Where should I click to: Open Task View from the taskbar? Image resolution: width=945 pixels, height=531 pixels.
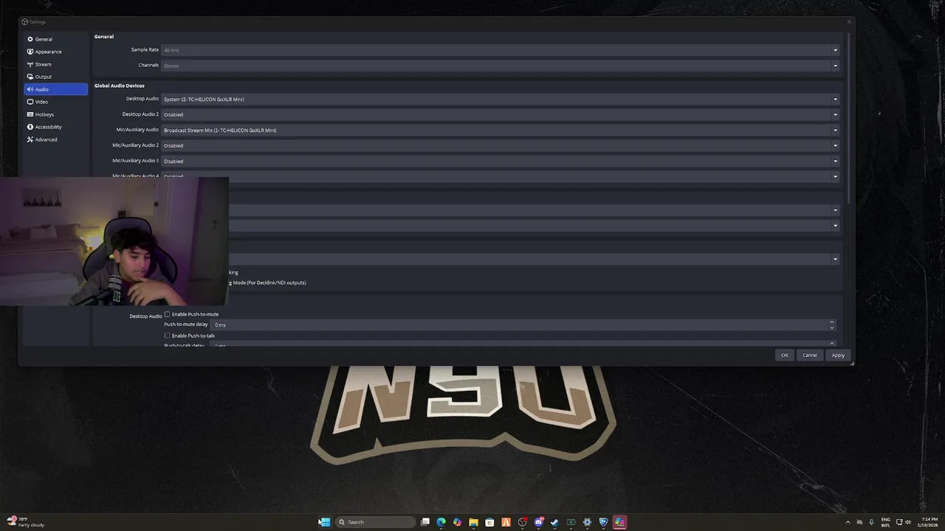(425, 522)
